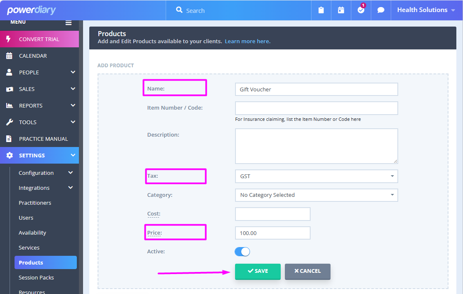The height and width of the screenshot is (294, 463).
Task: Expand the Configuration submenu chevron
Action: pyautogui.click(x=71, y=173)
